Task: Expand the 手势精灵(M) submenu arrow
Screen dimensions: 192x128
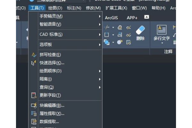Action: [100, 16]
